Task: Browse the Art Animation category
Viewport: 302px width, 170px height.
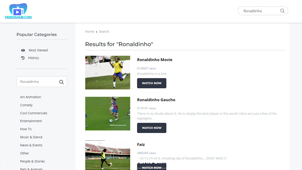Action: pyautogui.click(x=30, y=97)
